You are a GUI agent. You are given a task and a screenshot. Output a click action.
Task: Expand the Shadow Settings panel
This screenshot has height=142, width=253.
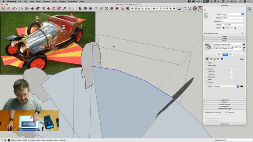point(225,104)
